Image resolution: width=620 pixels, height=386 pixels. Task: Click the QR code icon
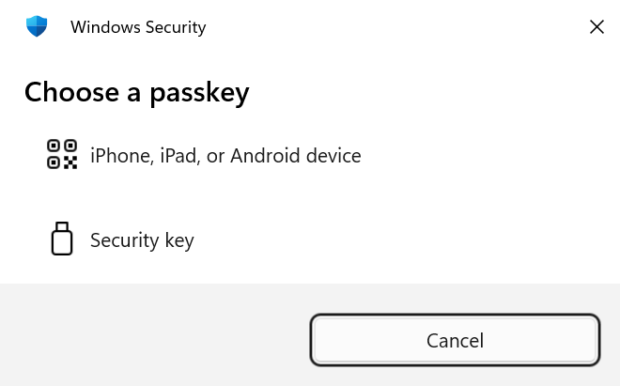(62, 155)
